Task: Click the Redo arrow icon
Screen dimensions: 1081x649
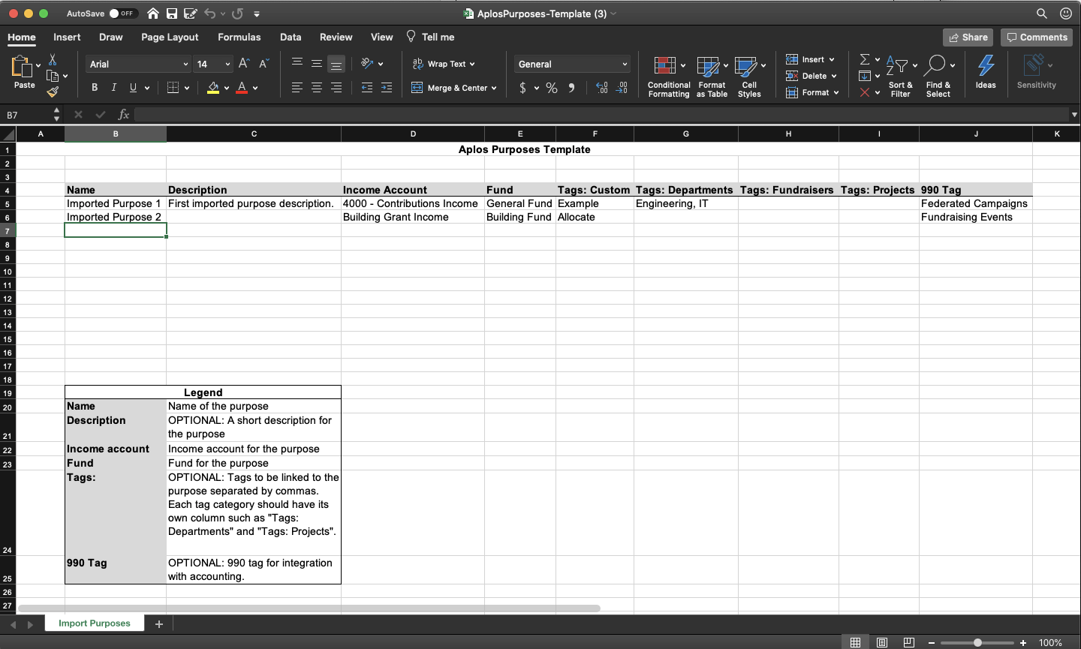Action: coord(237,14)
